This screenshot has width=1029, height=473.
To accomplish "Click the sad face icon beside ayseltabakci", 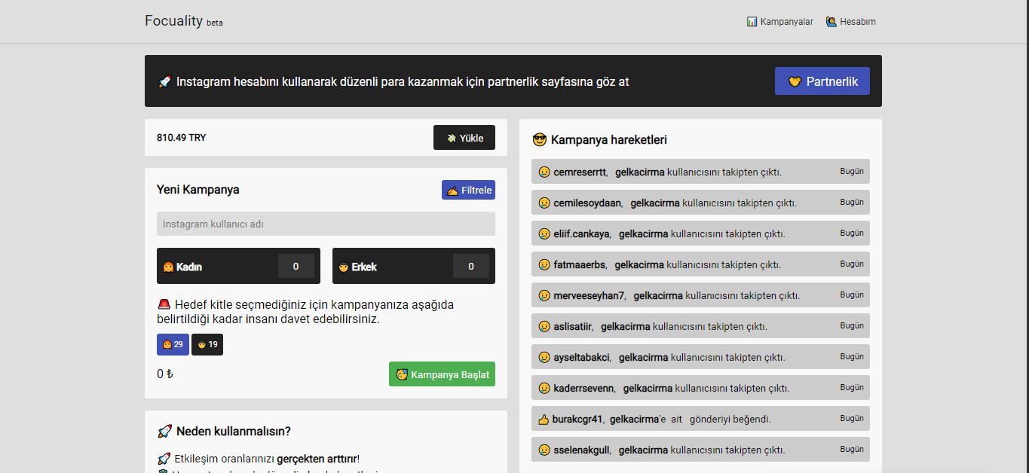I will (x=544, y=357).
